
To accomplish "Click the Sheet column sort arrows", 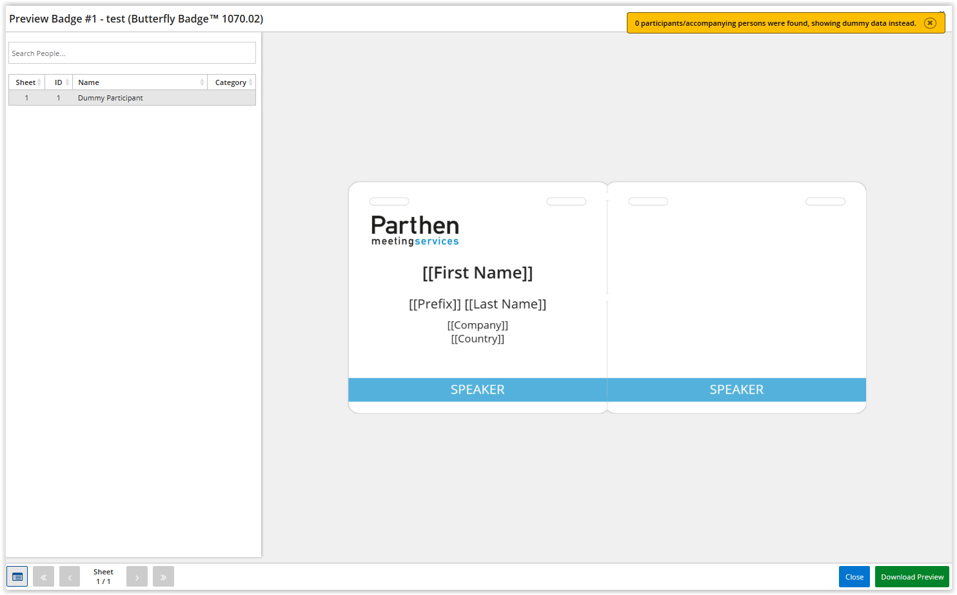I will coord(39,82).
